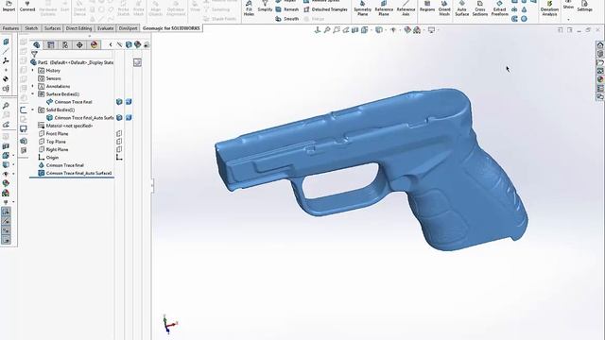Open the Cross Sections tool
Screen dimensions: 605x340
click(480, 8)
